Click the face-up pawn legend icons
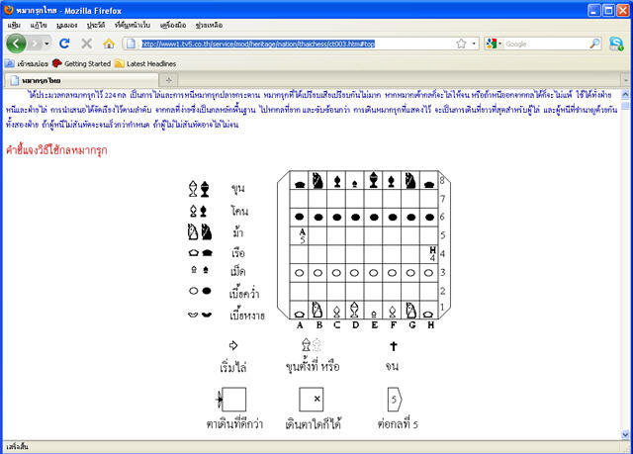633x454 pixels. click(x=200, y=315)
